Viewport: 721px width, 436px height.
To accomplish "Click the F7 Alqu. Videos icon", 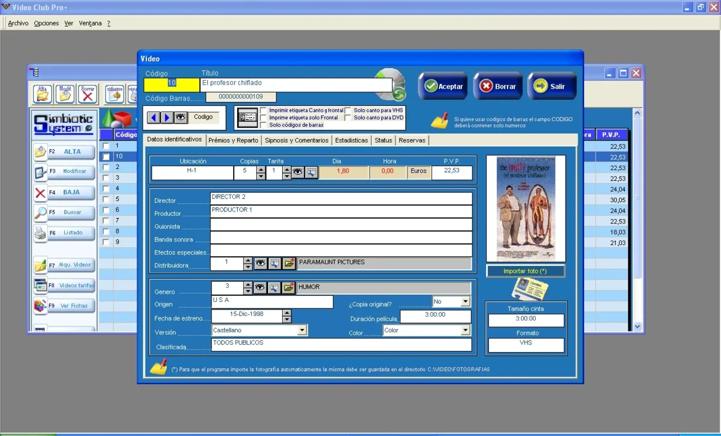I will click(40, 265).
